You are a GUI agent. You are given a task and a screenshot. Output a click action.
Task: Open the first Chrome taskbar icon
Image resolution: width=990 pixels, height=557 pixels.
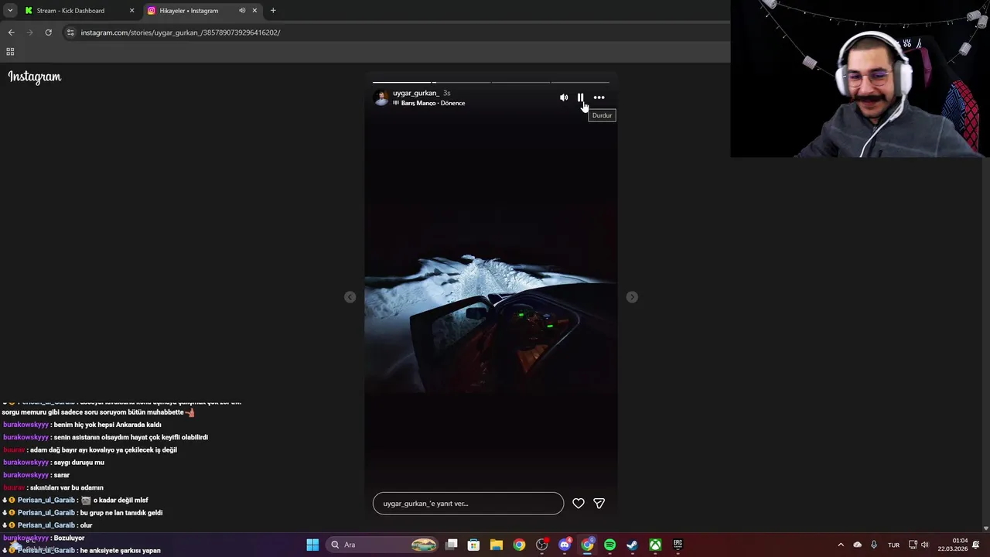pyautogui.click(x=519, y=545)
